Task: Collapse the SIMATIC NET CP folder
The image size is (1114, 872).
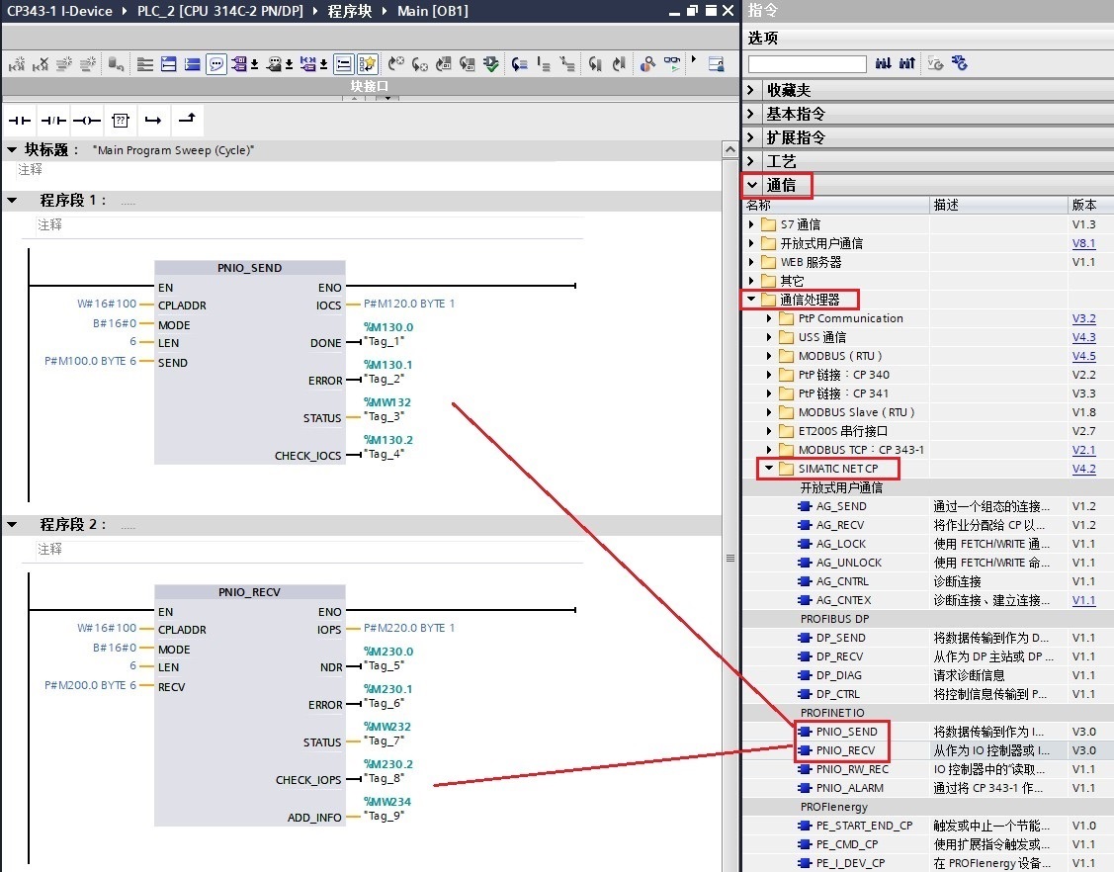Action: pyautogui.click(x=769, y=469)
